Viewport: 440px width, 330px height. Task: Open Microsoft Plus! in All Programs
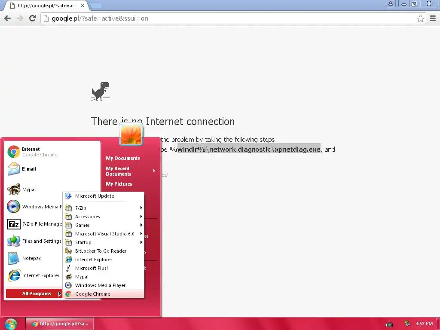(x=103, y=268)
